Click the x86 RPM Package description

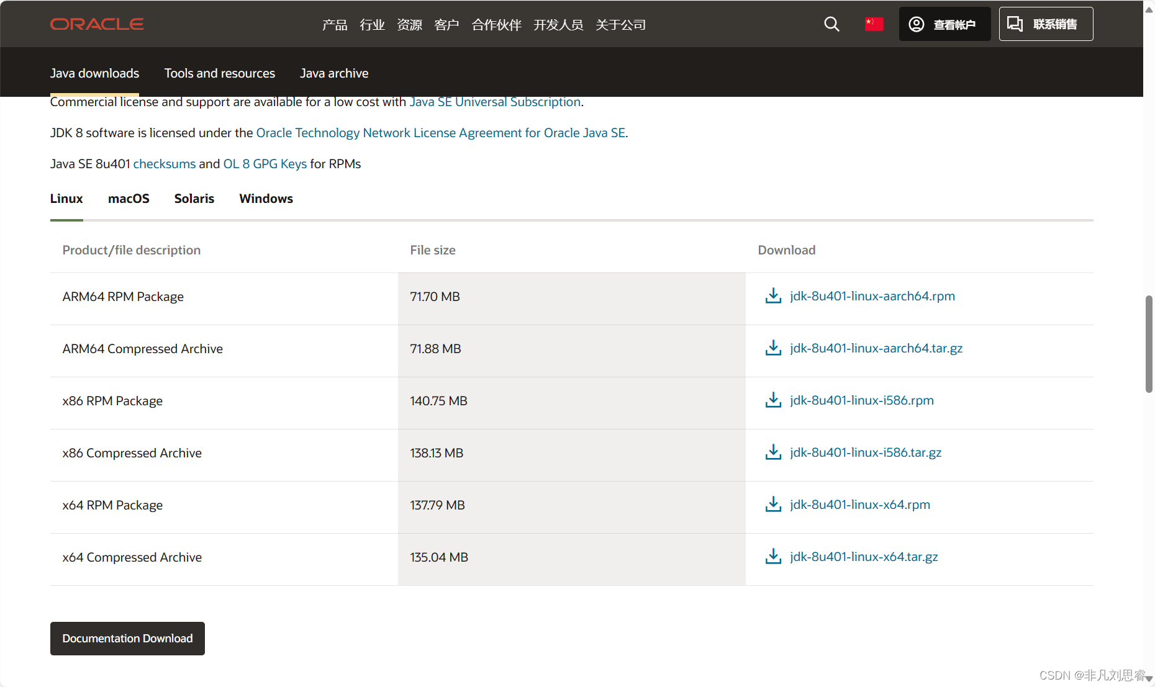coord(112,401)
